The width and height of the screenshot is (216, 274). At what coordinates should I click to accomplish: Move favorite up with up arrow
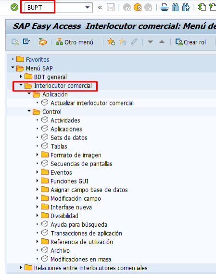(x=162, y=42)
